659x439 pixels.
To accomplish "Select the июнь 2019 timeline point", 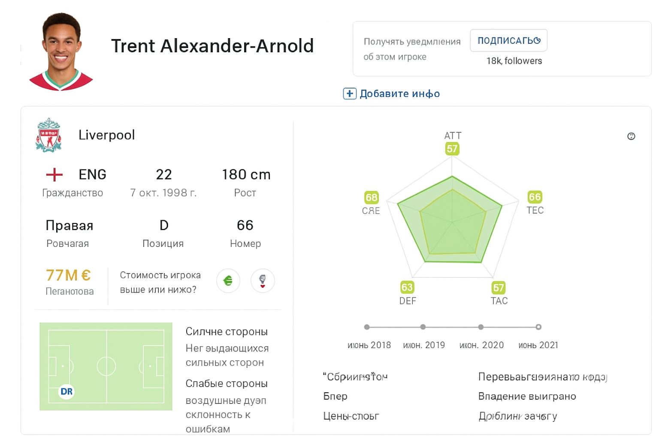I will [x=423, y=327].
